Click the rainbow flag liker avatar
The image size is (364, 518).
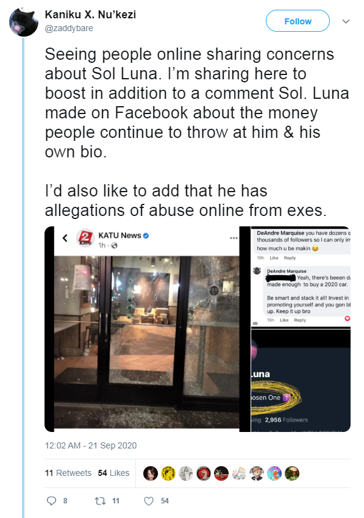[x=239, y=473]
